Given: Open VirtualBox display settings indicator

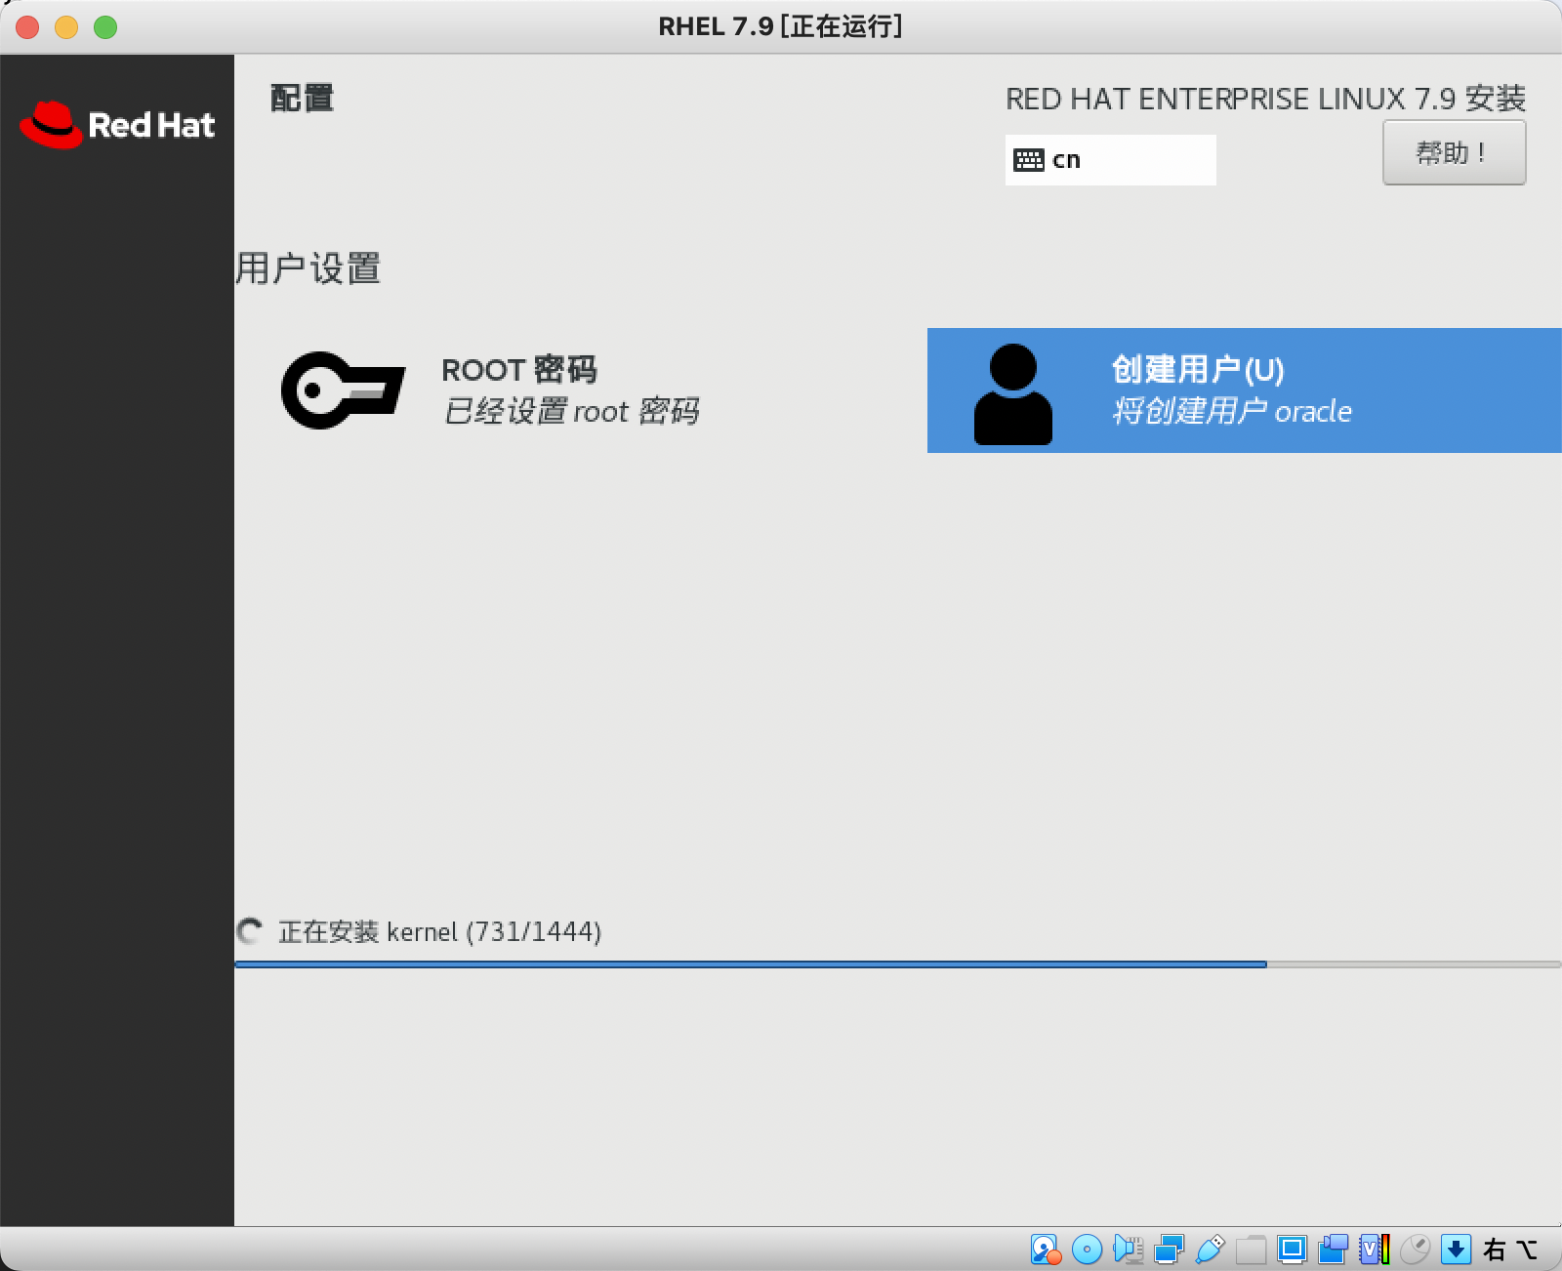Looking at the screenshot, I should 1292,1249.
